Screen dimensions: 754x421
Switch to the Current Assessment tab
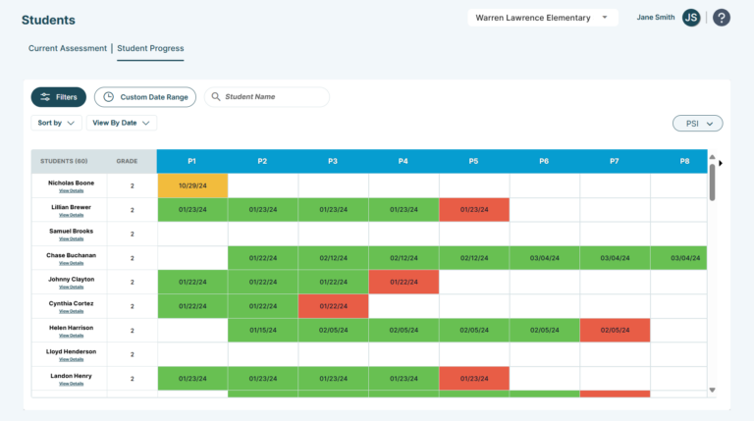[68, 48]
